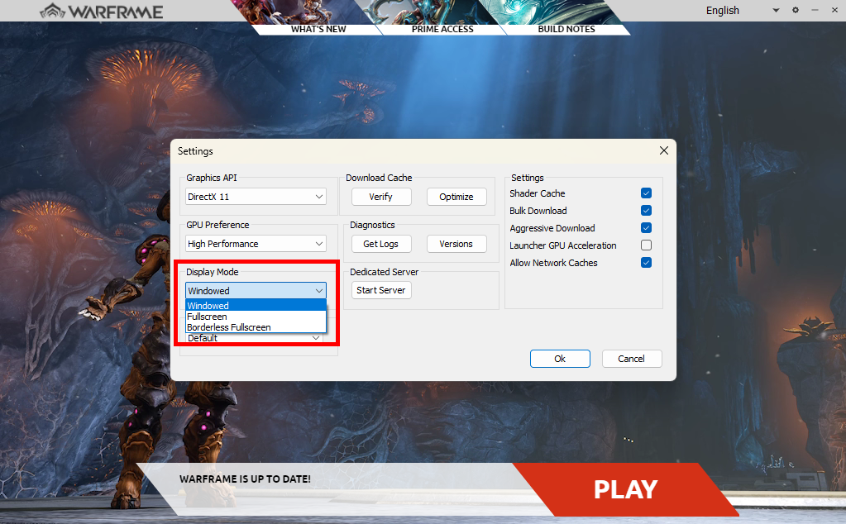Image resolution: width=846 pixels, height=524 pixels.
Task: Confirm settings with Ok
Action: coord(560,359)
